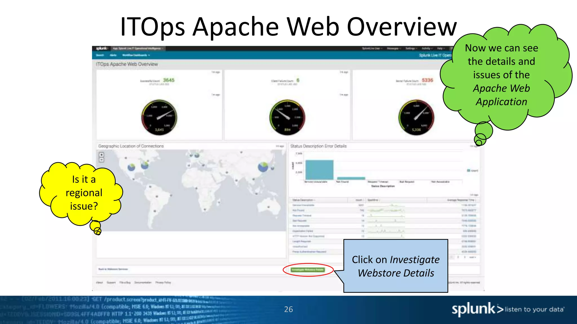
Task: Open the Alerts tab in the navigation bar
Action: tap(113, 55)
